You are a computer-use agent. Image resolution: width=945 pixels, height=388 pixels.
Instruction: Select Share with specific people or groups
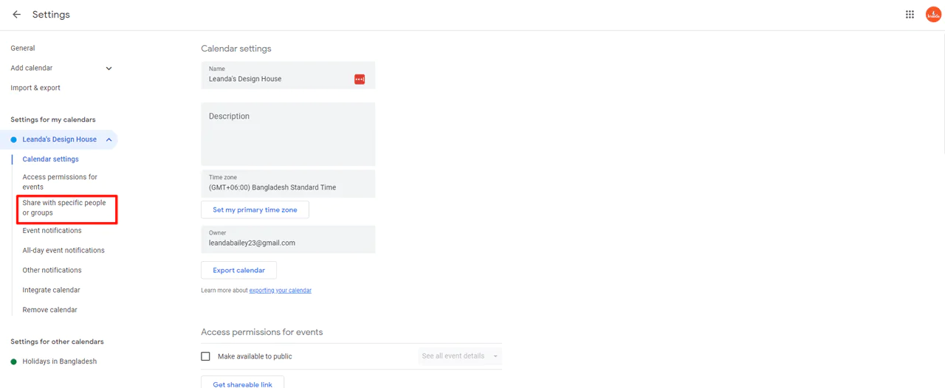pos(64,208)
